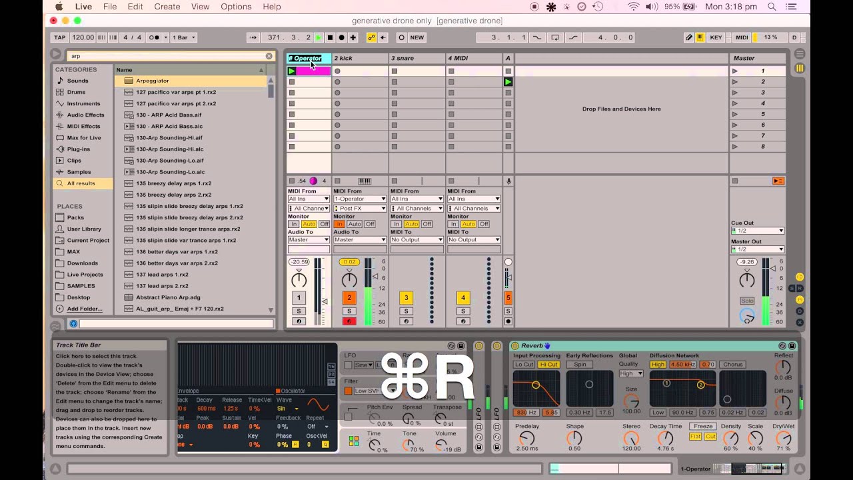Arm the 2 kick track for recording
The image size is (853, 480).
coord(349,321)
